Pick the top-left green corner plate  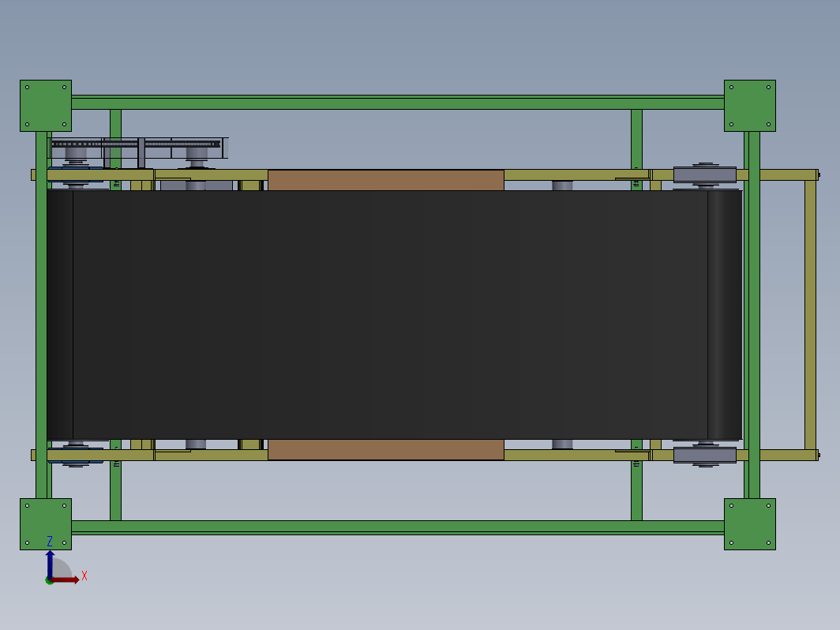(x=46, y=106)
